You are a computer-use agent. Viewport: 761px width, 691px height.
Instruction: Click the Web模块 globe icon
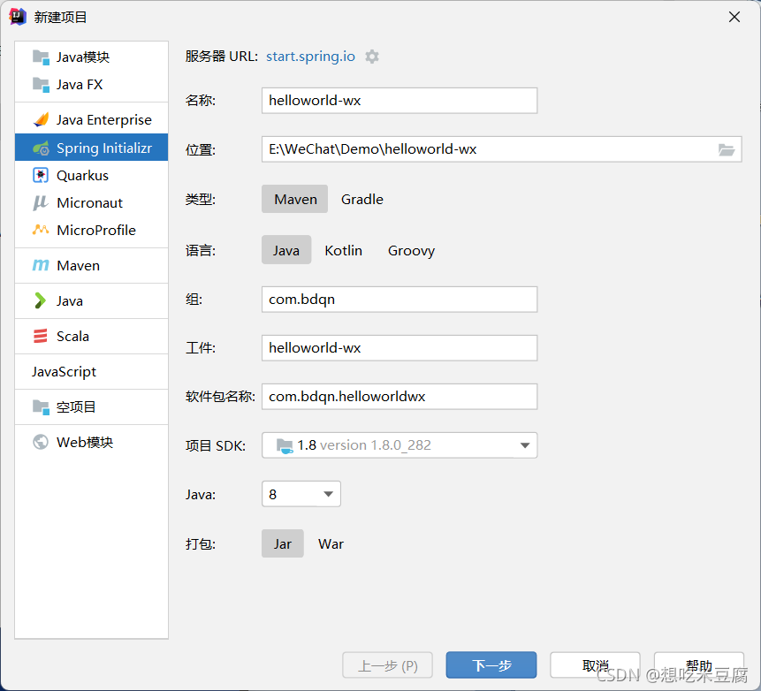(x=41, y=442)
